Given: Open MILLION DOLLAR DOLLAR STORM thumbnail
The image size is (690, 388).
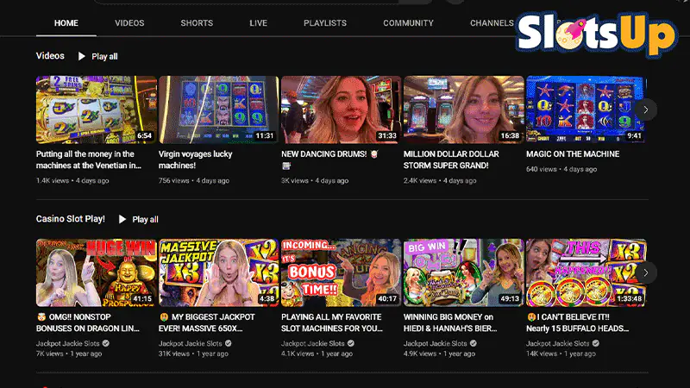Looking at the screenshot, I should coord(464,110).
